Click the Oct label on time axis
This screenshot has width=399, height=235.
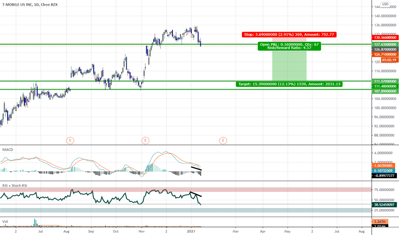point(116,232)
